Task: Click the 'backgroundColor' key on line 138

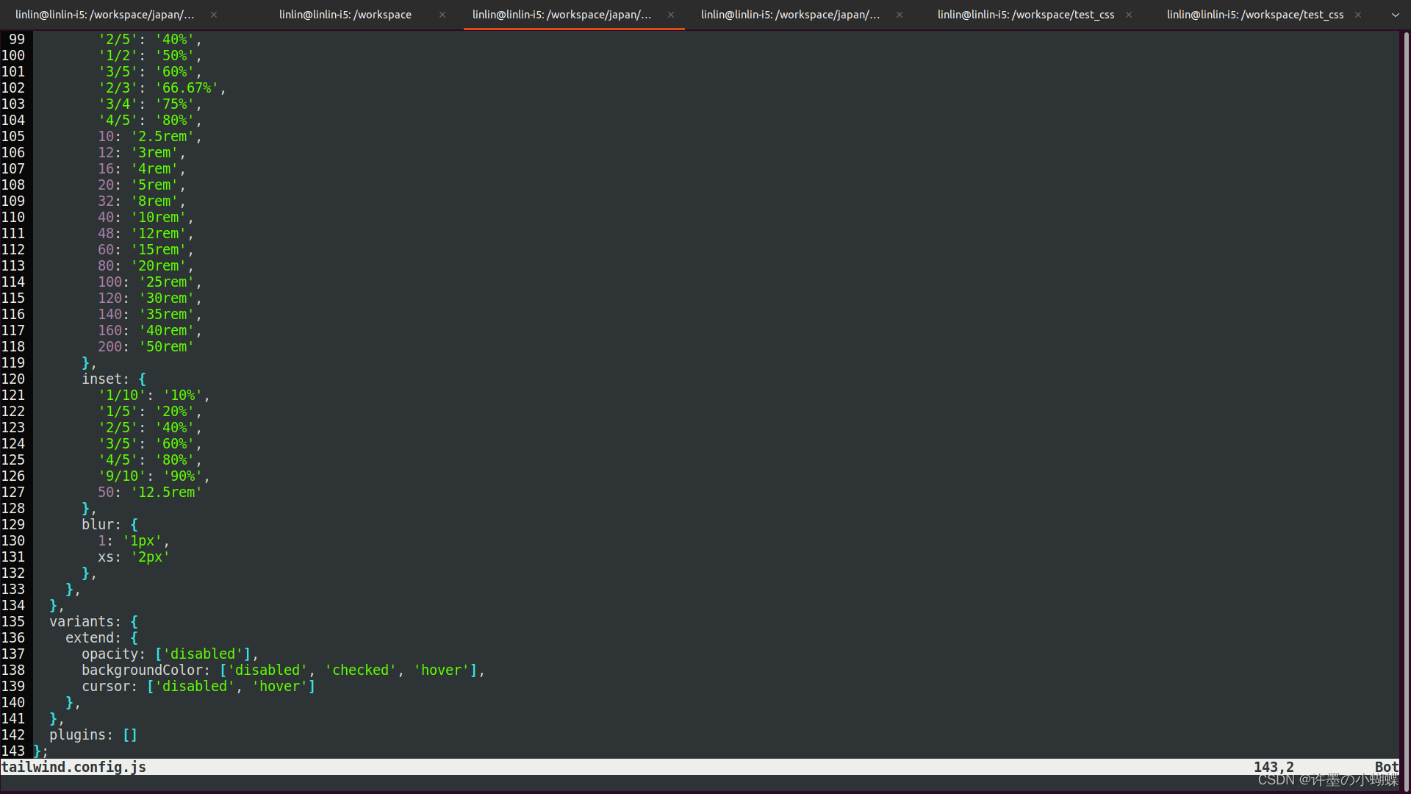Action: [x=142, y=670]
